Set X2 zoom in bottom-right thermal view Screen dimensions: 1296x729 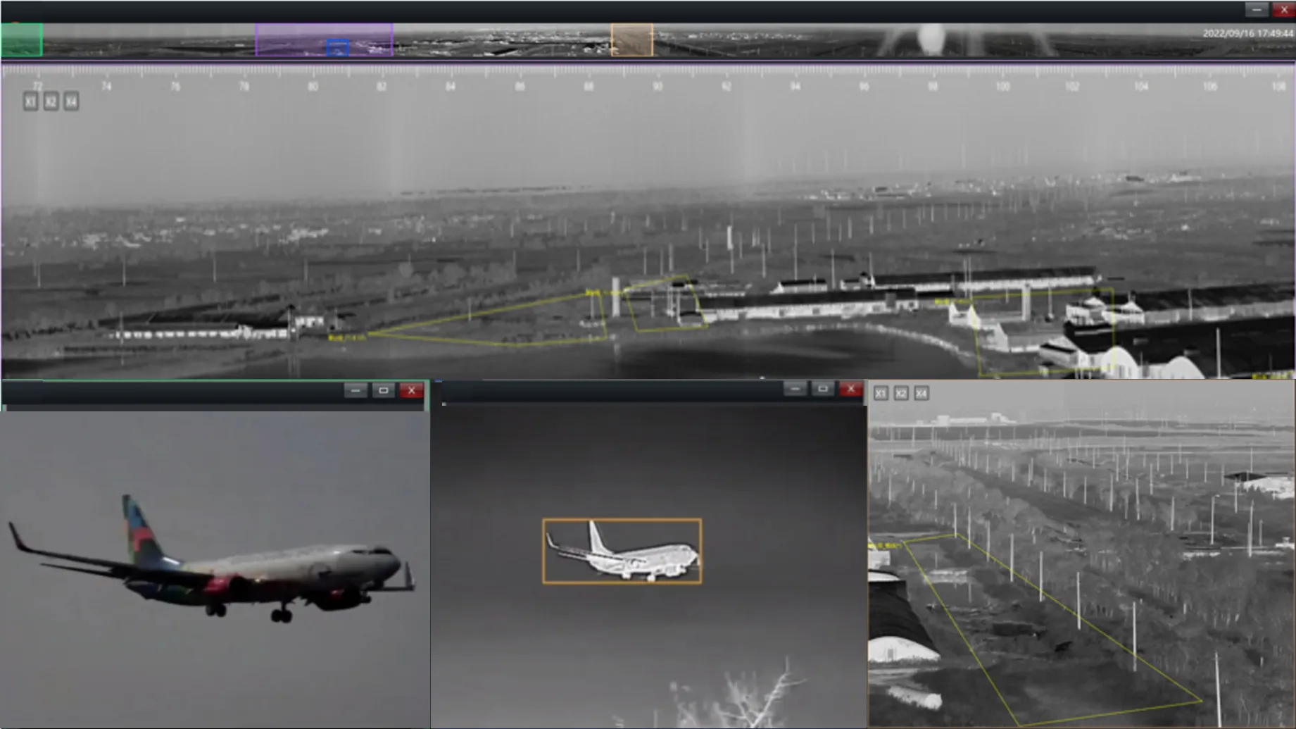pyautogui.click(x=901, y=394)
